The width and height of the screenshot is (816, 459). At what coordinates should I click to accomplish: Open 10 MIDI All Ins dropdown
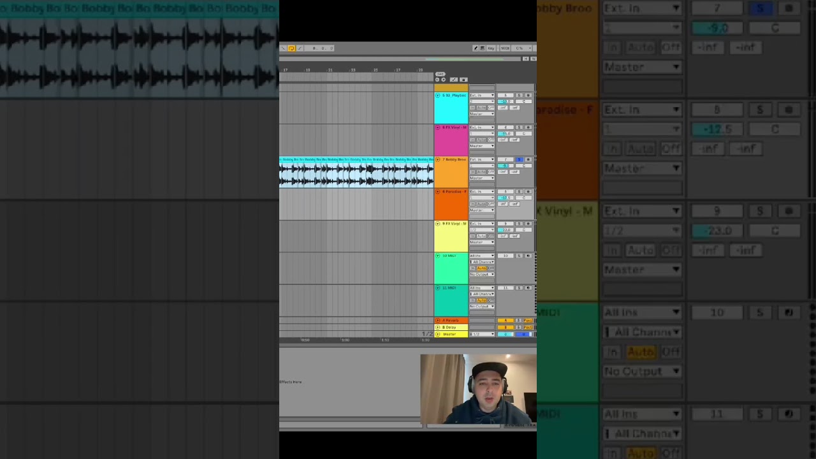point(482,256)
